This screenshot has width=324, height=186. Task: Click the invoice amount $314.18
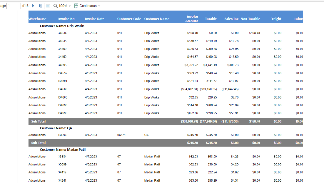[193, 105]
